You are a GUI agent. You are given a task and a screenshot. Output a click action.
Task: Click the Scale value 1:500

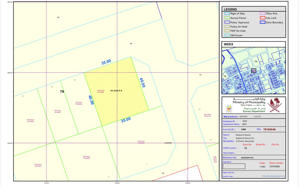click(263, 167)
